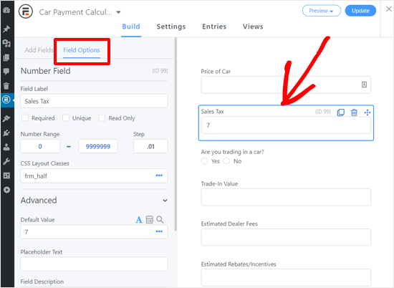Open Settings sliders icon in sidebar
Image resolution: width=394 pixels, height=288 pixels.
pyautogui.click(x=6, y=176)
